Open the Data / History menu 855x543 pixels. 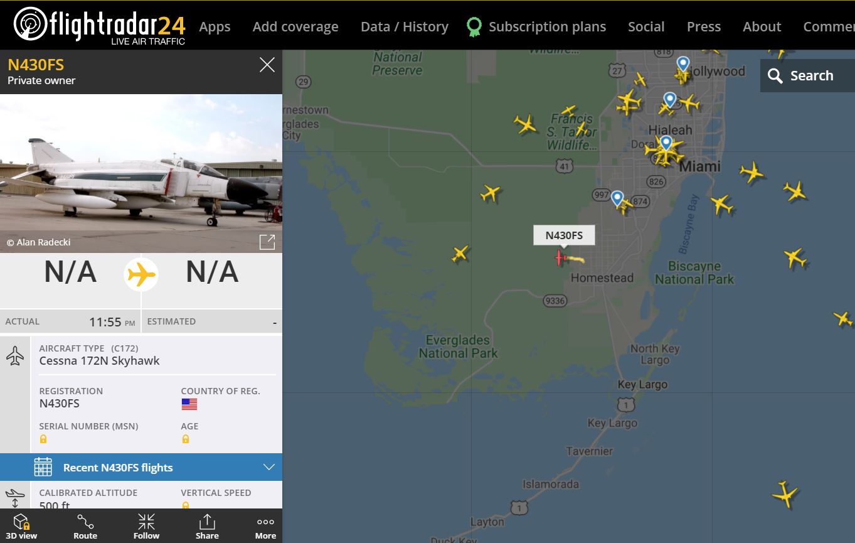(x=405, y=26)
